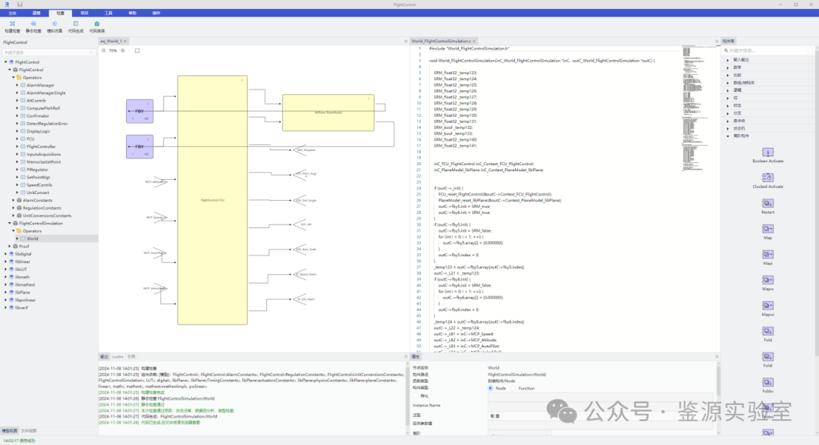This screenshot has height=445, width=819.
Task: Collapse the root FlightControl tree node
Action: pyautogui.click(x=6, y=62)
